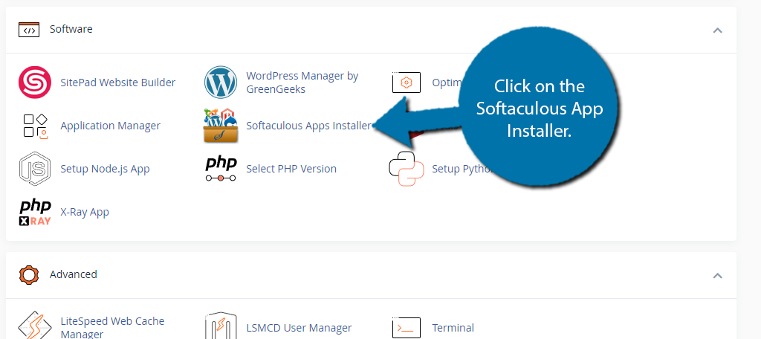This screenshot has height=339, width=761.
Task: Click the Python logo icon
Action: [x=407, y=169]
